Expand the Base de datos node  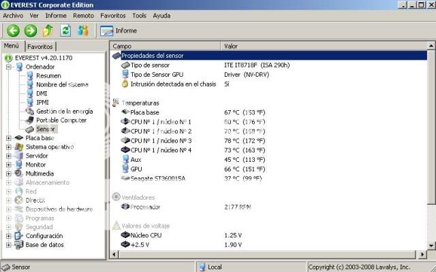pyautogui.click(x=9, y=245)
